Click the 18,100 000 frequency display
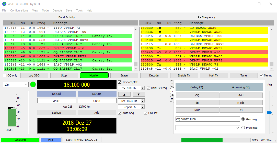 point(77,85)
